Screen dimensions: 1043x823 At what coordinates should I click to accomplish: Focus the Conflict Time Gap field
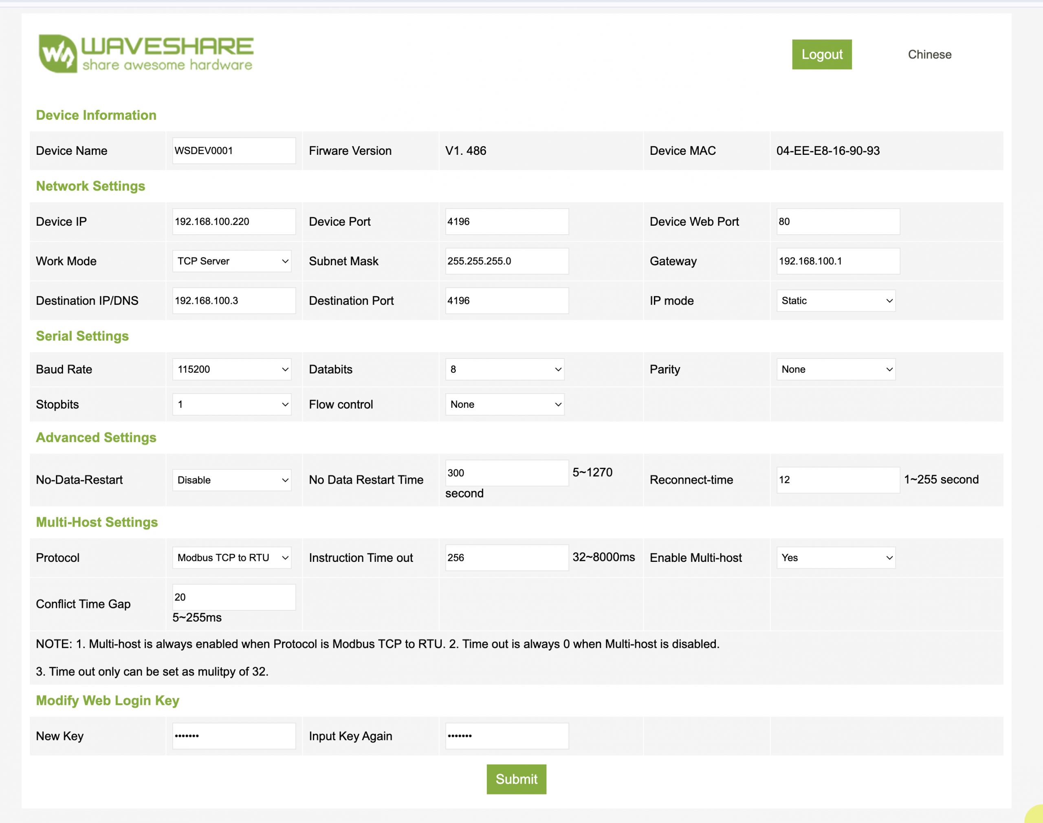point(233,597)
